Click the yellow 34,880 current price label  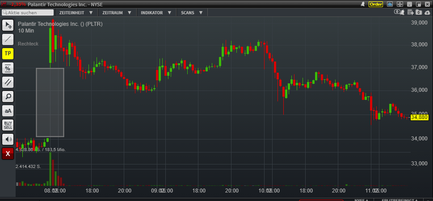[419, 117]
